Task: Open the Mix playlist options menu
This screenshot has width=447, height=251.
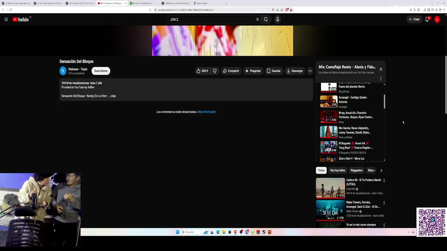Action: point(381,79)
